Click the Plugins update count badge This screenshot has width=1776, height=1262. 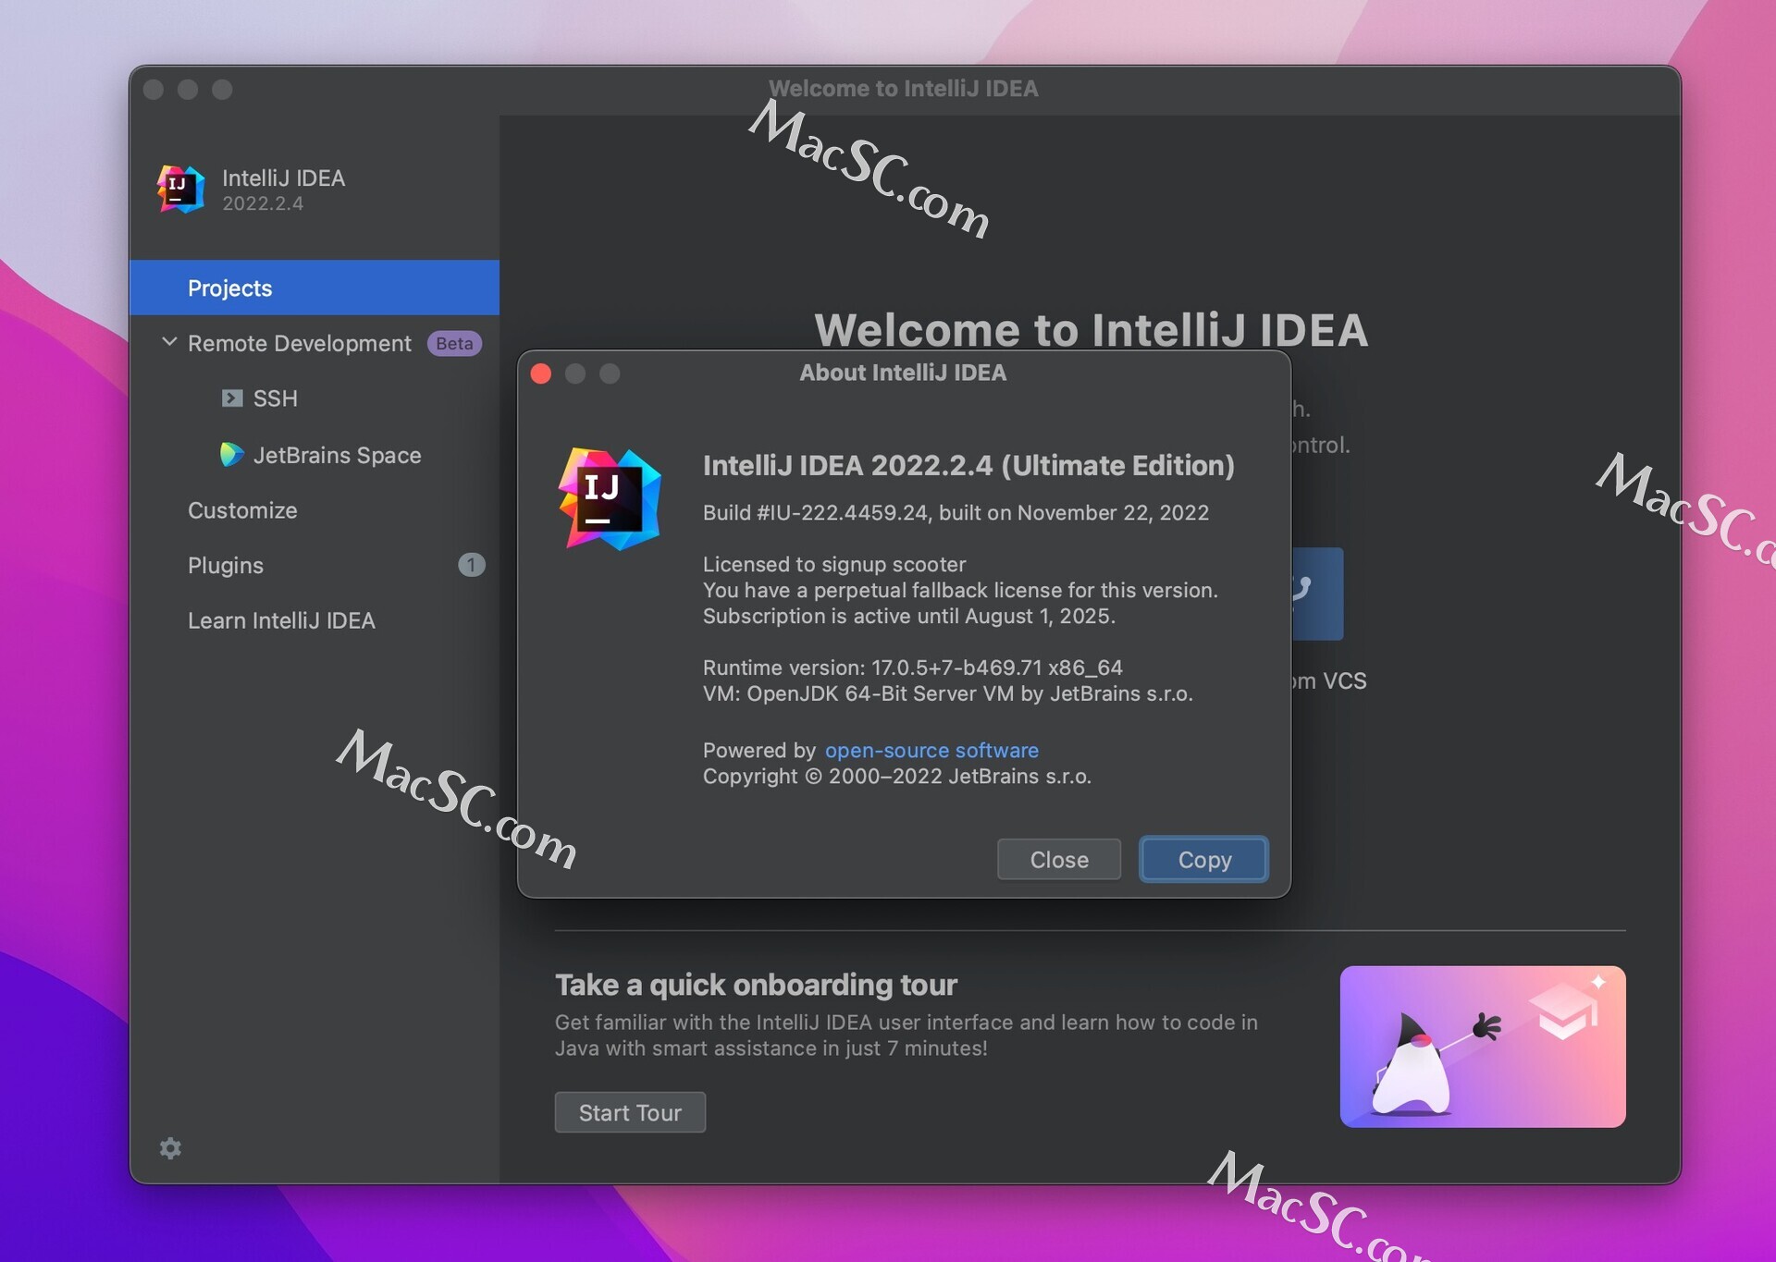(471, 565)
